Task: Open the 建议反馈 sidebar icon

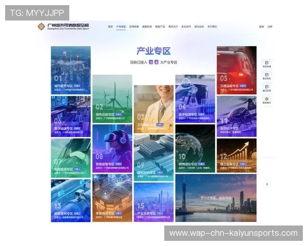Action: [267, 88]
